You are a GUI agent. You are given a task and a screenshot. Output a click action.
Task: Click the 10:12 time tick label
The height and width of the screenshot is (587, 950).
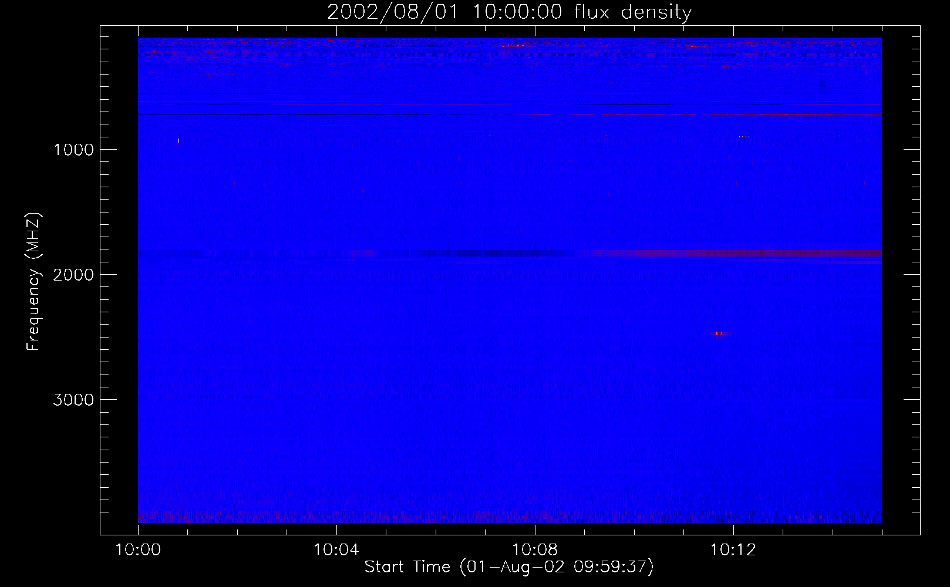click(733, 549)
